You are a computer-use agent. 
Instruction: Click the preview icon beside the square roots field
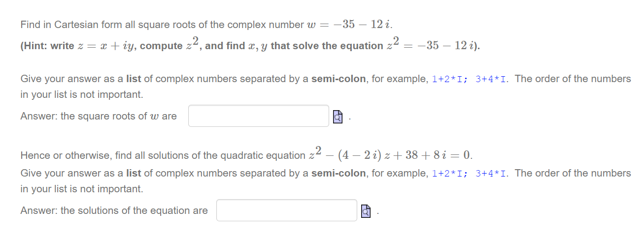click(338, 117)
